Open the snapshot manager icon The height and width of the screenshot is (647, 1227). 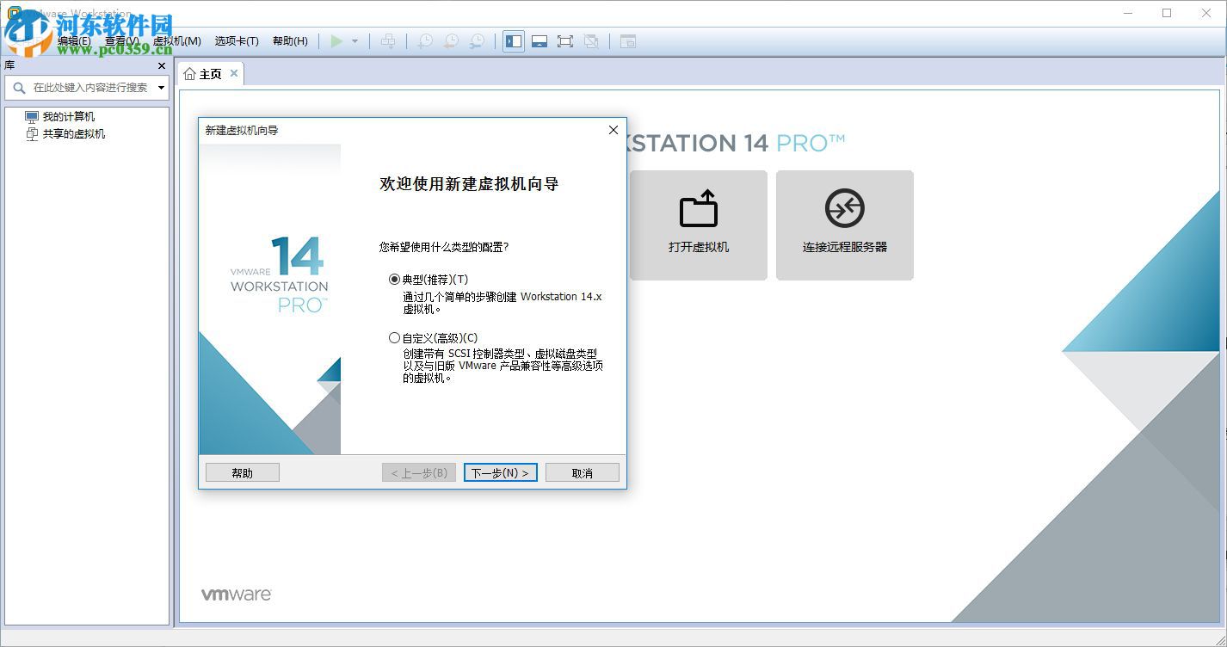pyautogui.click(x=478, y=40)
